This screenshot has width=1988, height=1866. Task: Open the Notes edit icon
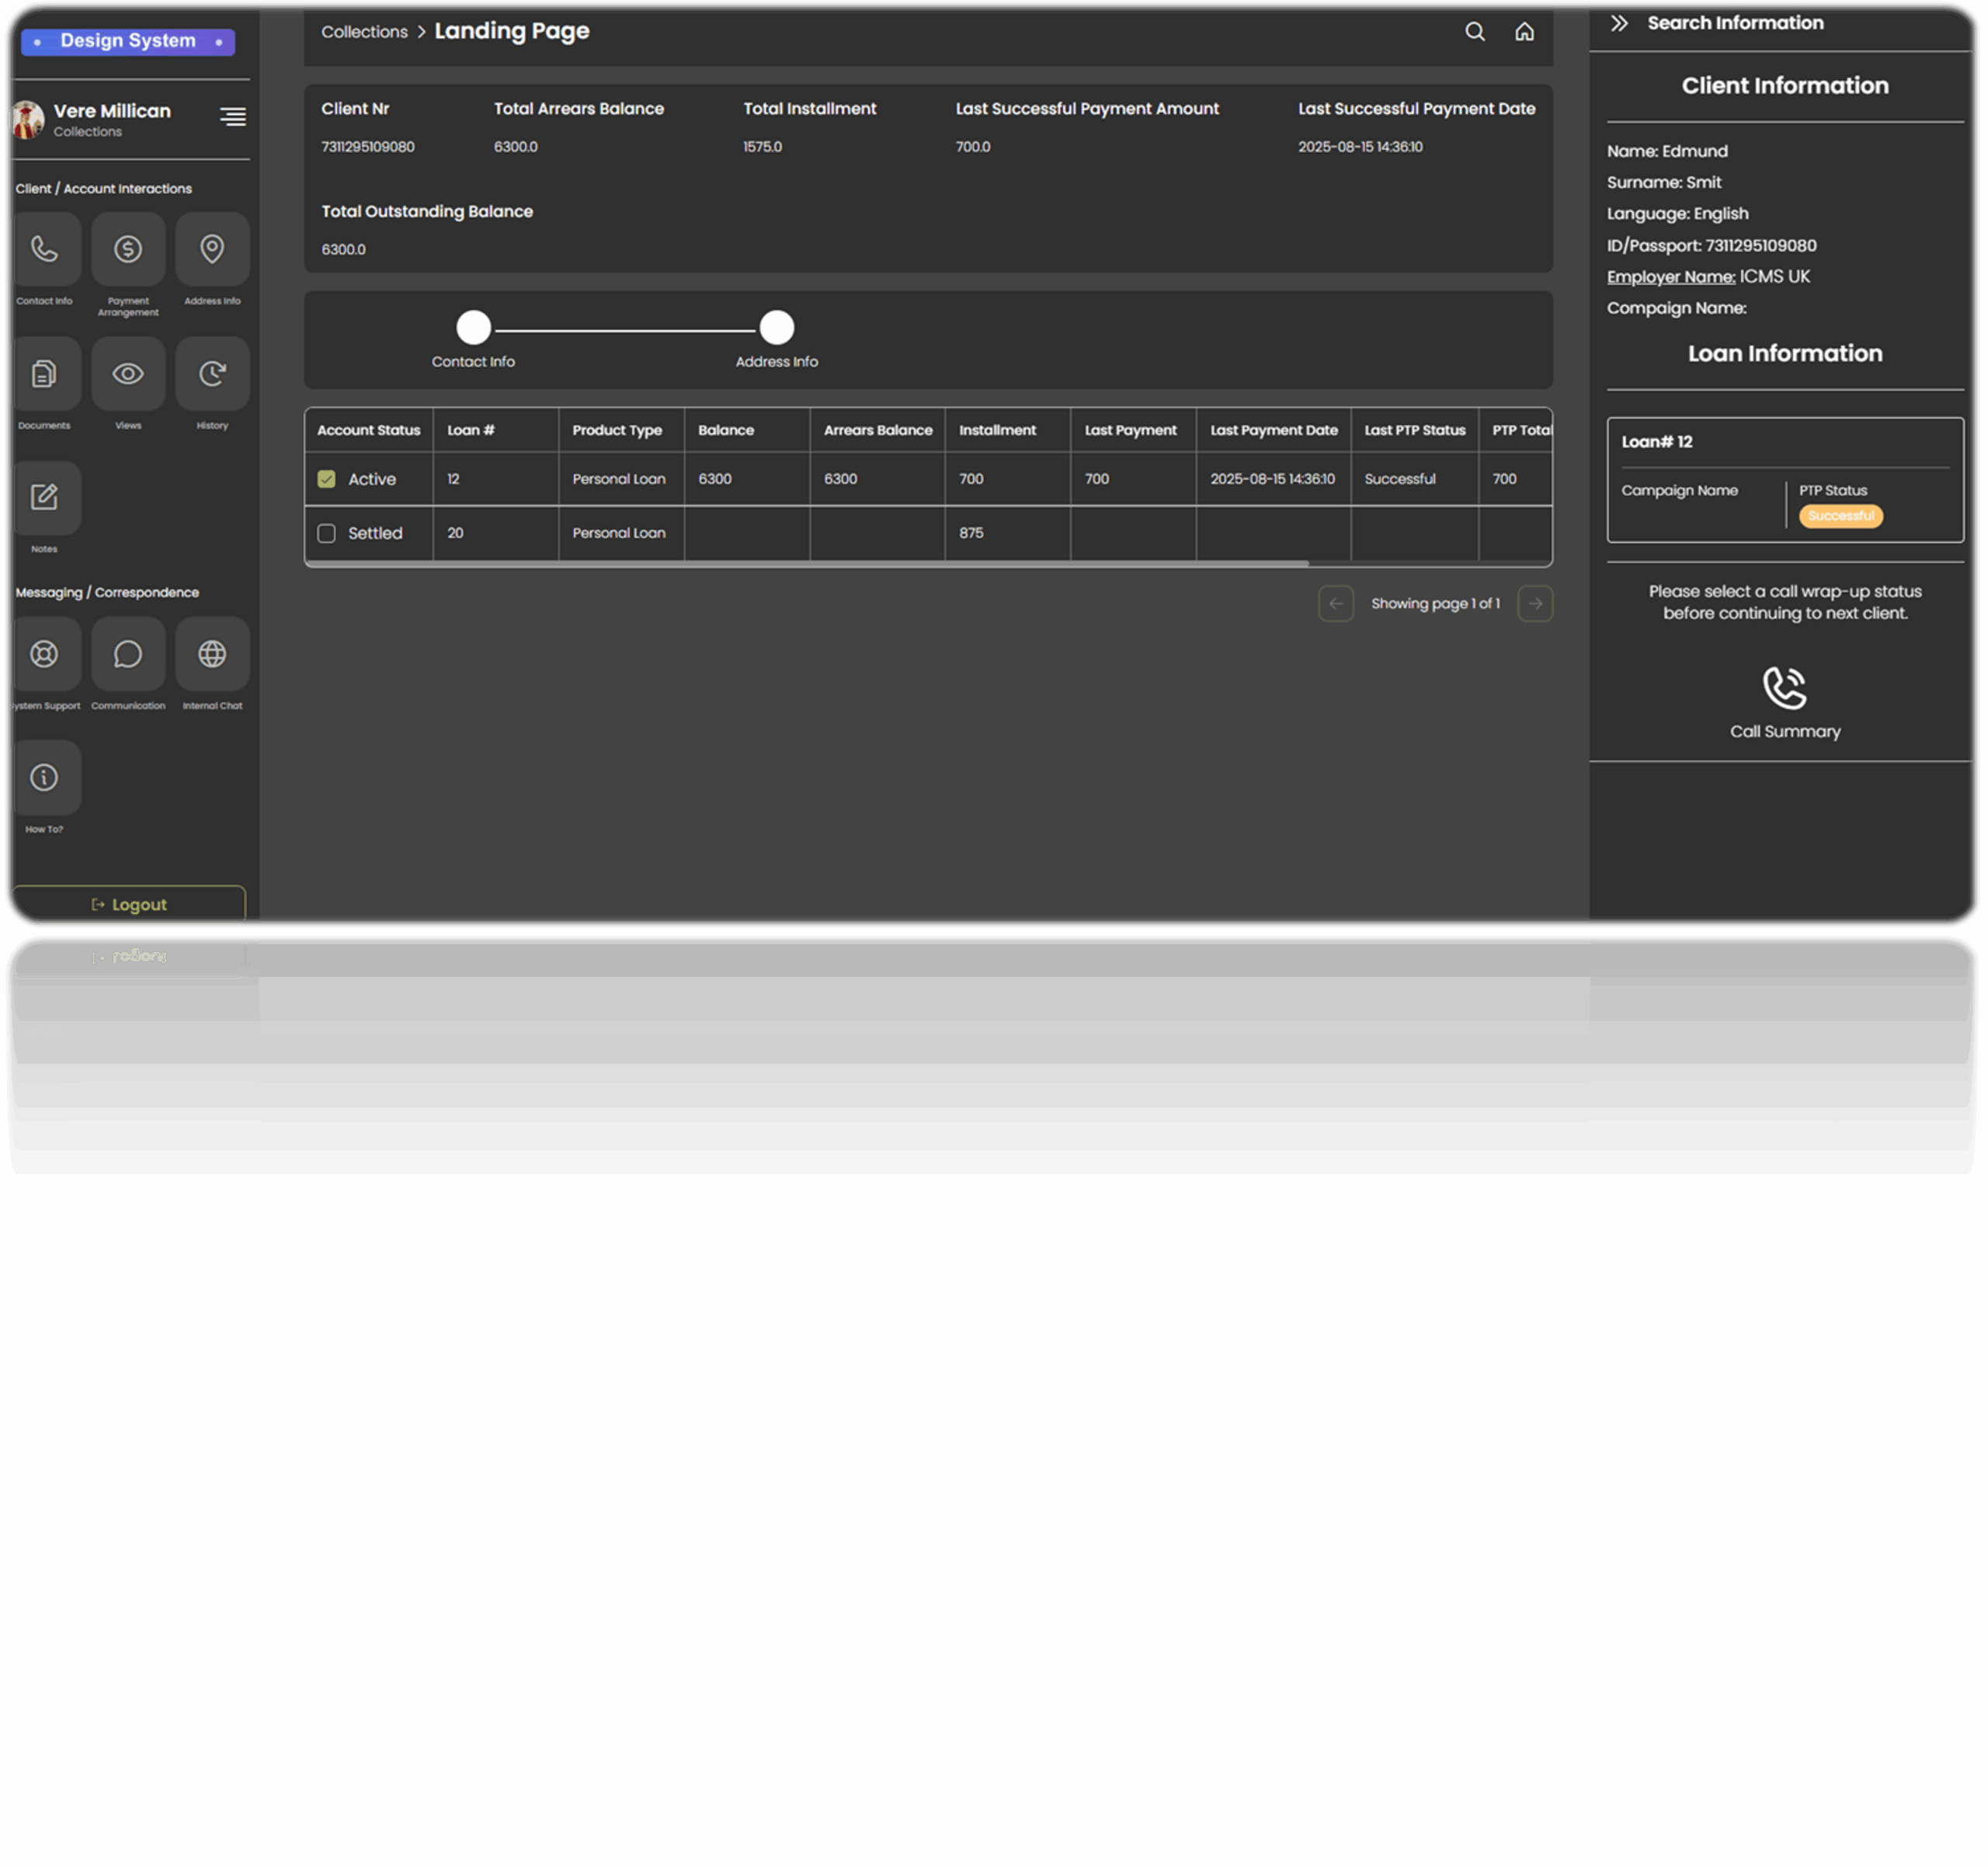pyautogui.click(x=44, y=497)
